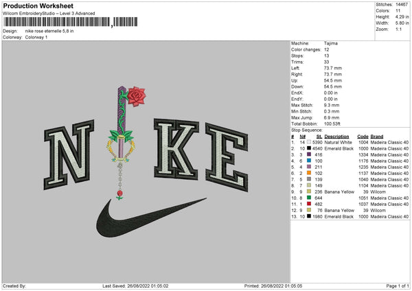
Task: Click the 'Colorway 1' value
Action: (36, 37)
